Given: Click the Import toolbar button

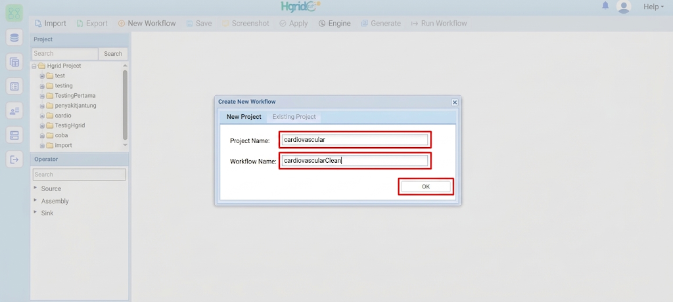Looking at the screenshot, I should click(51, 23).
